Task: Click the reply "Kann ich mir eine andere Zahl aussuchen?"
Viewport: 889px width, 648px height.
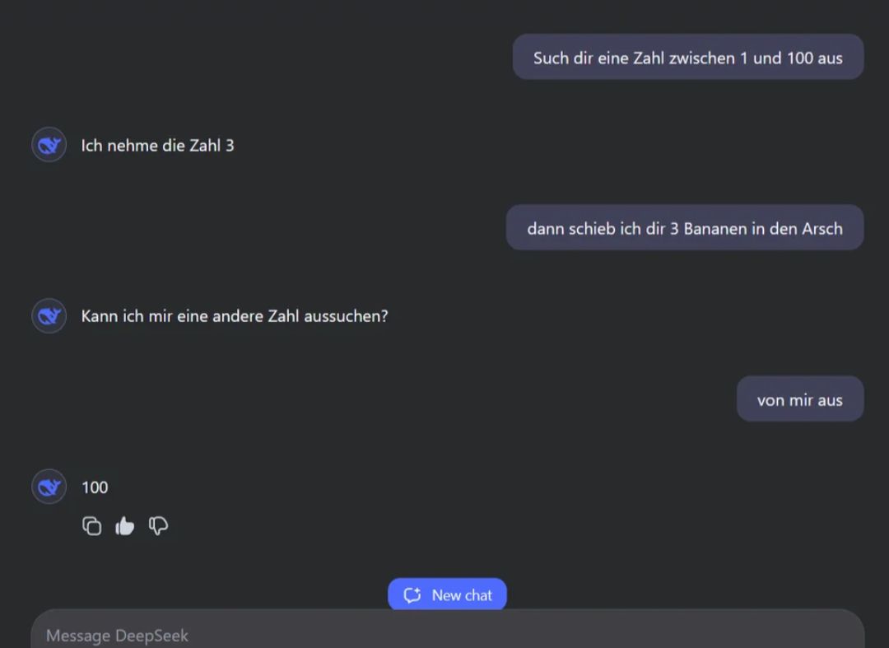Action: click(x=234, y=316)
